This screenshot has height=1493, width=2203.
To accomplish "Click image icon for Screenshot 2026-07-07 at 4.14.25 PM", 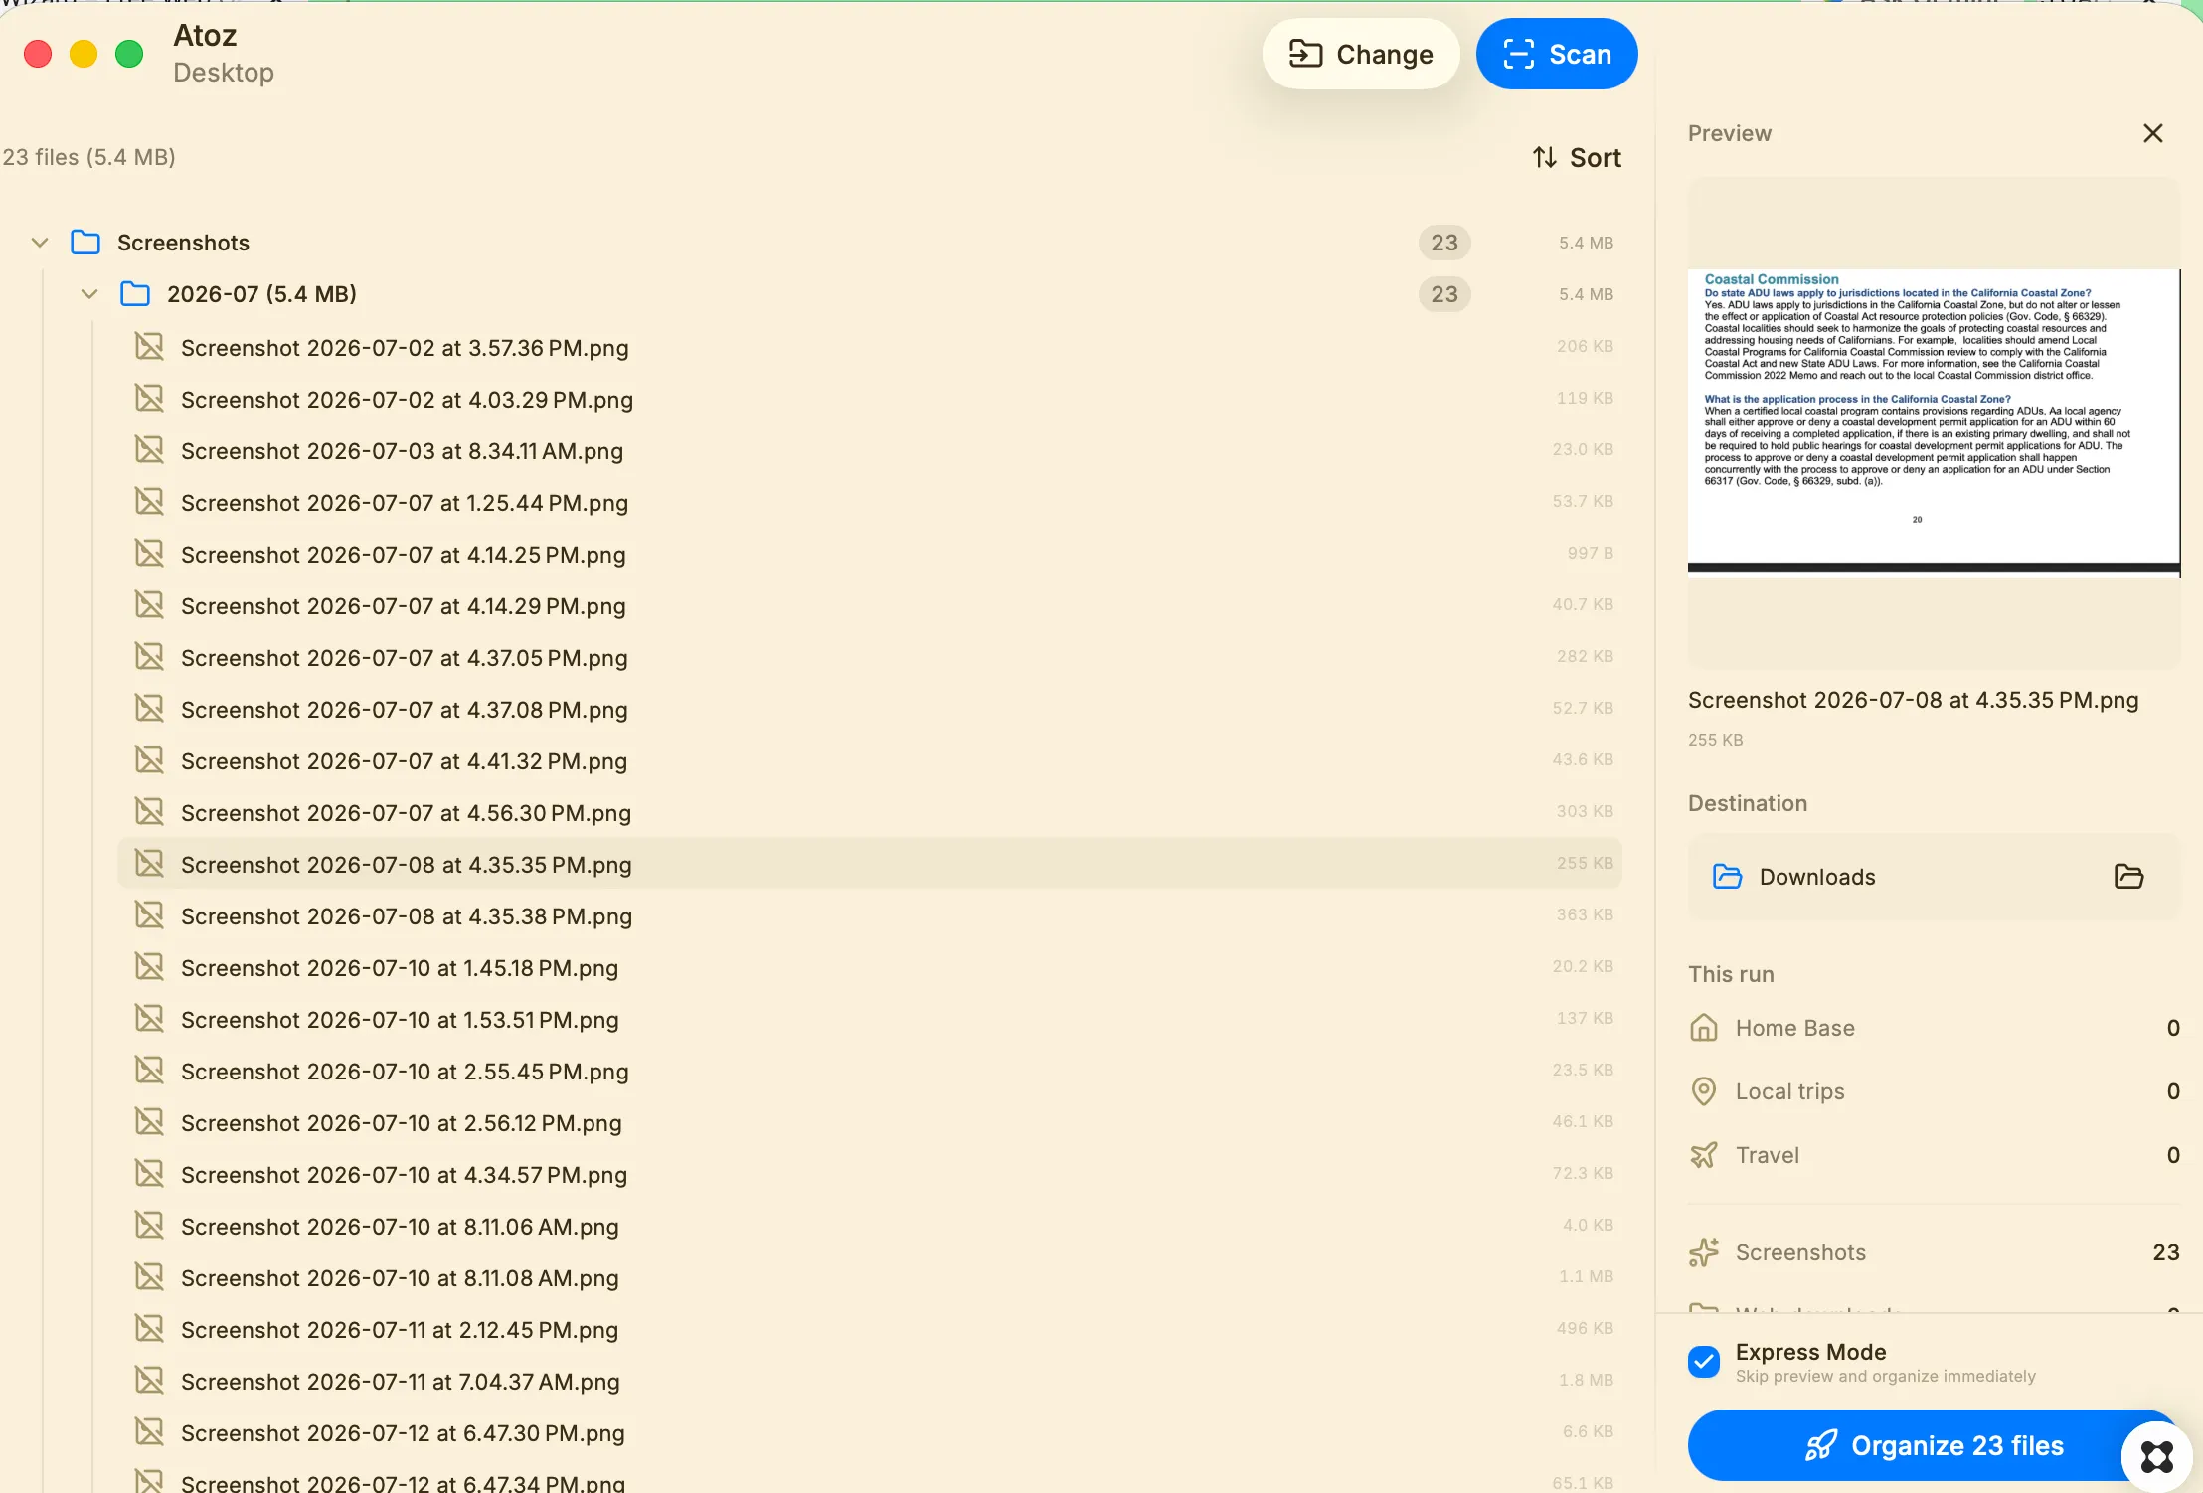I will pos(149,554).
